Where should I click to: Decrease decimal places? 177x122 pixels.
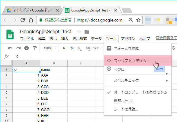79,48
